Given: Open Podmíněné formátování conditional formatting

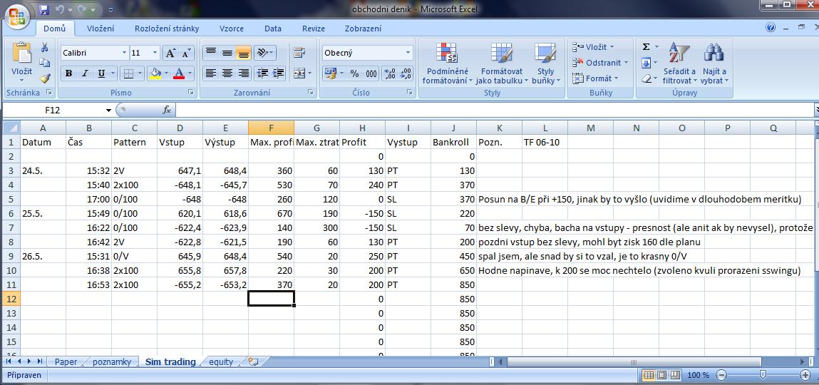Looking at the screenshot, I should [x=447, y=63].
